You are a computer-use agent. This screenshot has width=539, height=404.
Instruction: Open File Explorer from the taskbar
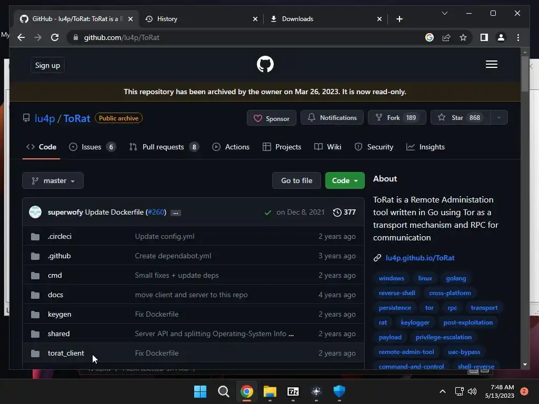coord(270,391)
